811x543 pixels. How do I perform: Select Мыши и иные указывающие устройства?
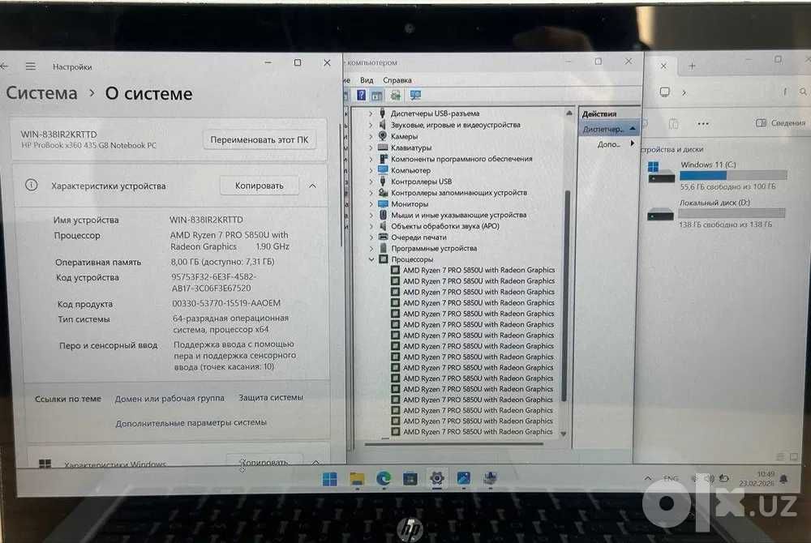pos(459,215)
